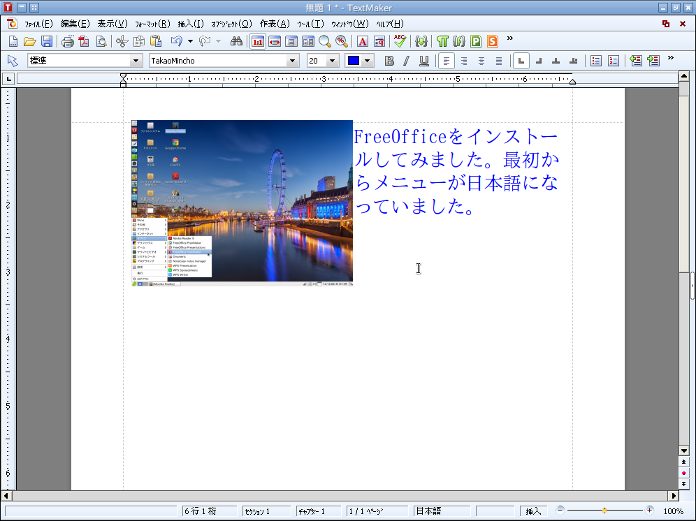Open print preview icon
Screen dimensions: 696x521
[101, 42]
